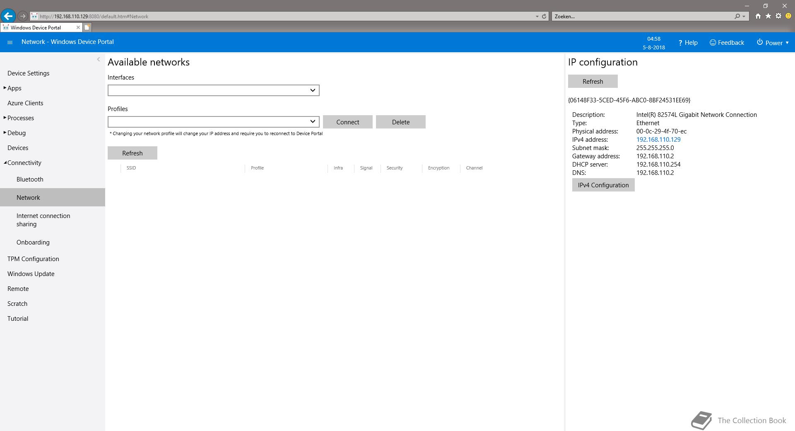Collapse the sidebar with the chevron arrow

pos(99,59)
